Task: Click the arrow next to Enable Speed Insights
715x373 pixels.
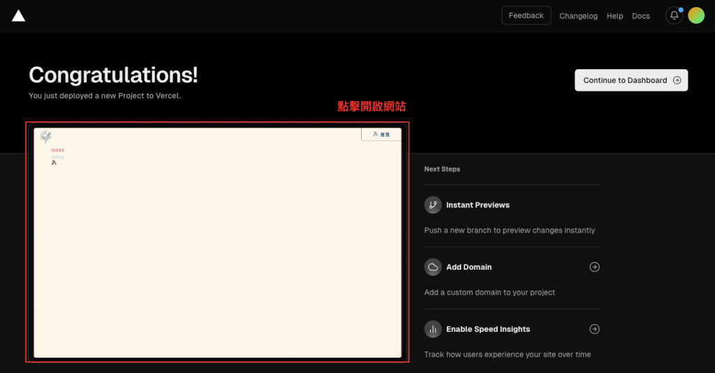Action: click(594, 329)
